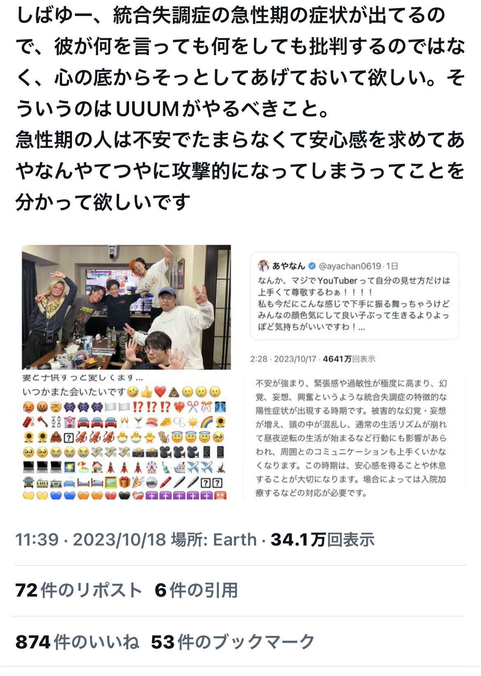Screen dimensions: 481x676
Task: Click the あやなん avatar icon
Action: point(263,266)
